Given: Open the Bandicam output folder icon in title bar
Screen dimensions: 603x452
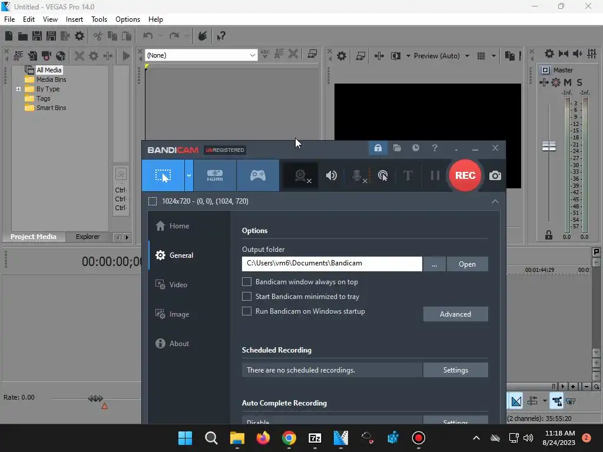Looking at the screenshot, I should [397, 148].
